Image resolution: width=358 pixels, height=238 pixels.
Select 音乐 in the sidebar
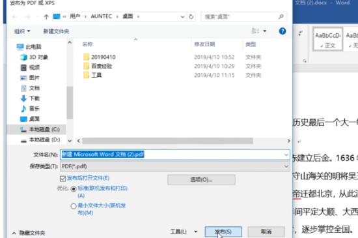tap(30, 109)
